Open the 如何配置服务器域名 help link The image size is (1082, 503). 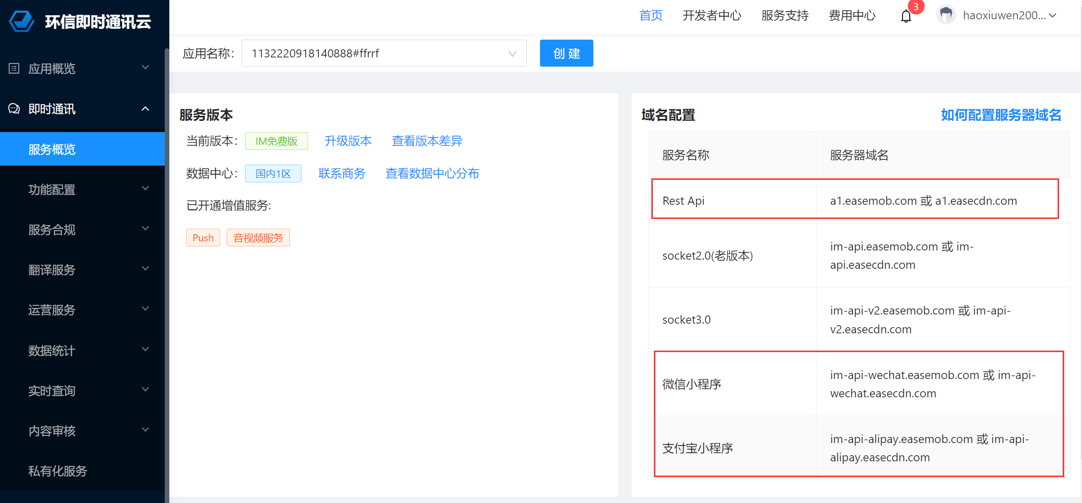click(1001, 115)
